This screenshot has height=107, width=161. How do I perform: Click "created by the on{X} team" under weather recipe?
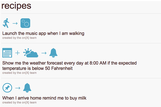tap(19, 73)
